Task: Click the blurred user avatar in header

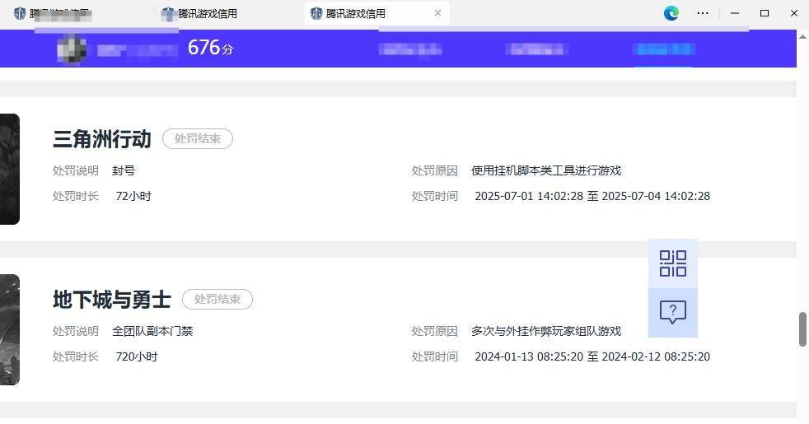Action: 72,49
